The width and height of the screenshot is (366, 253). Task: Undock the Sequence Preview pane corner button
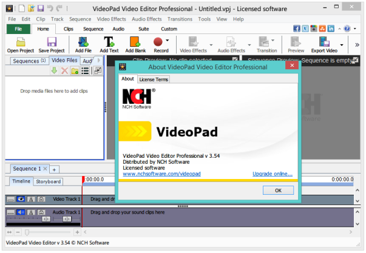[355, 60]
